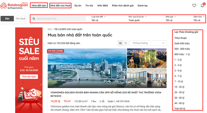Image resolution: width=207 pixels, height=113 pixels.
Task: Open the Khu vực & Dự án dropdown
Action: [145, 19]
